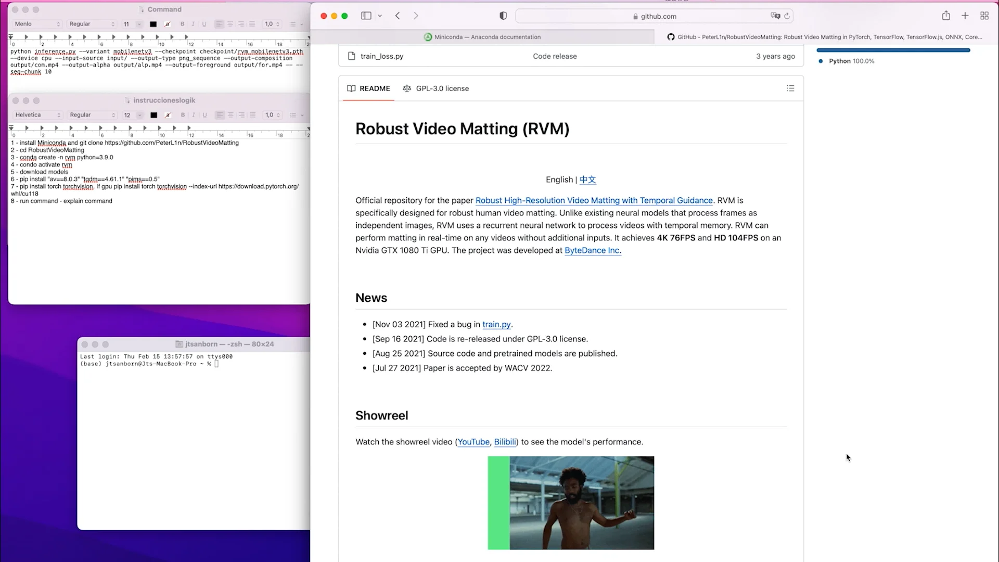Center text in Command window
Image resolution: width=999 pixels, height=562 pixels.
click(230, 24)
